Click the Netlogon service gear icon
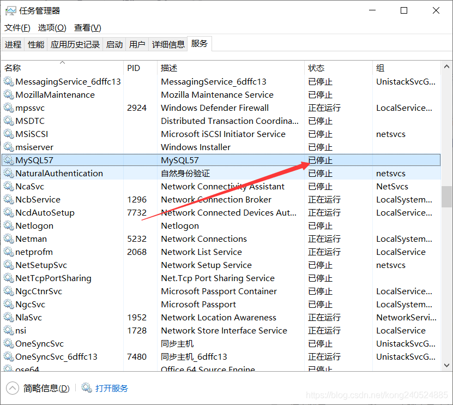 pyautogui.click(x=9, y=225)
